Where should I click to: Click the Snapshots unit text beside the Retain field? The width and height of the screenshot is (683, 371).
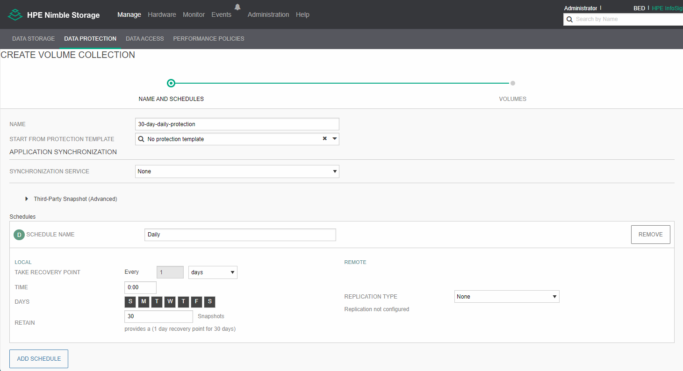211,316
